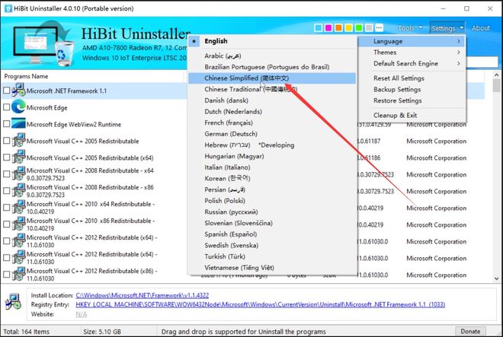
Task: Select Chinese Simplified language
Action: point(272,78)
